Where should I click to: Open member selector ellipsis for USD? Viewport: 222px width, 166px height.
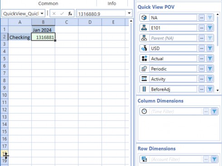(x=202, y=48)
